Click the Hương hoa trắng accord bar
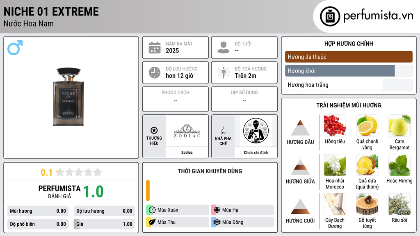 (x=349, y=85)
